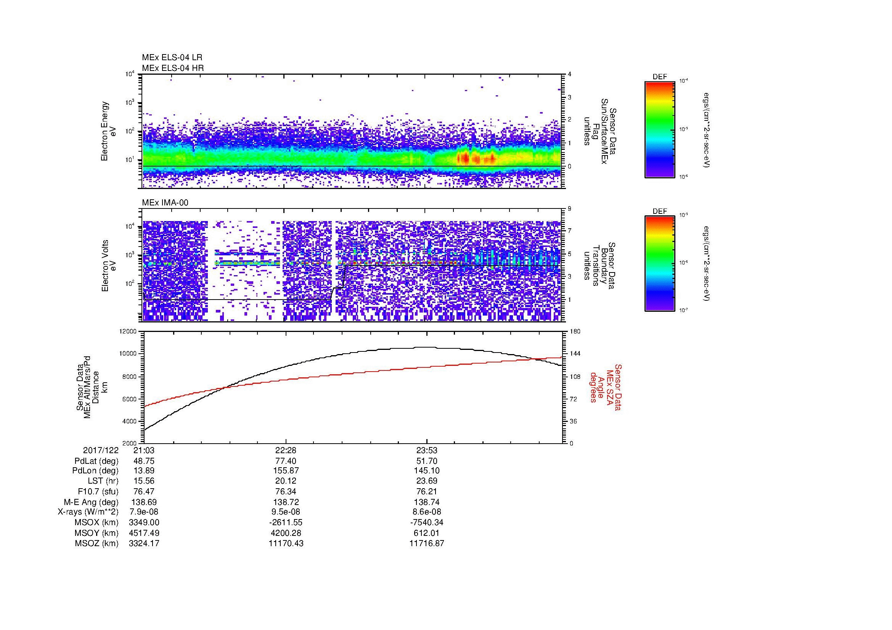Click the PdLat value 48.75
The height and width of the screenshot is (630, 892).
coord(144,461)
